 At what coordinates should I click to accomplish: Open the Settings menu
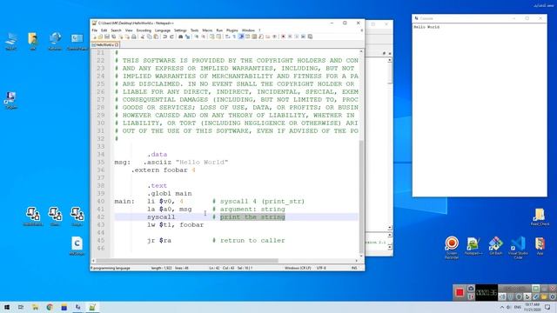pyautogui.click(x=180, y=30)
